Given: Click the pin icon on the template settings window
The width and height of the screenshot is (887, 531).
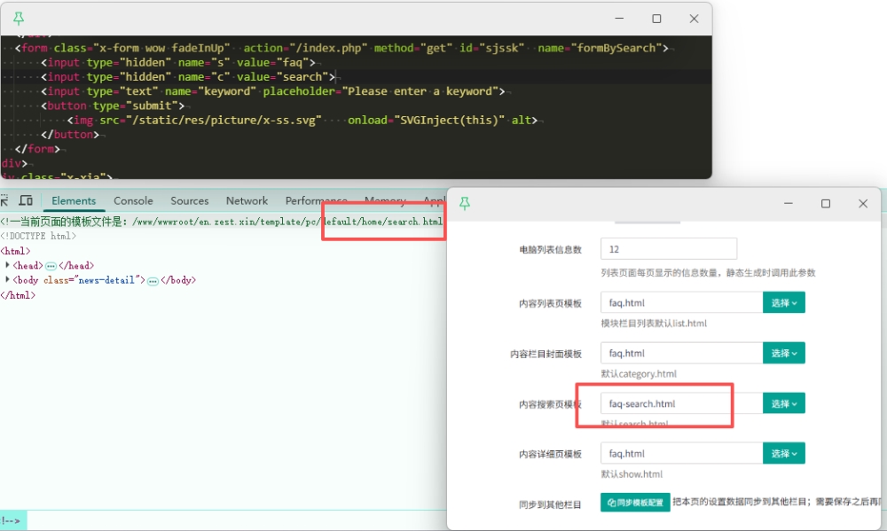Looking at the screenshot, I should coord(464,204).
